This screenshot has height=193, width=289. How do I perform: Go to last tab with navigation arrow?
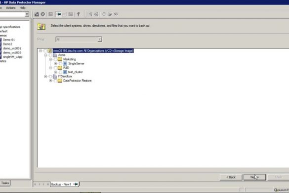tap(48, 184)
